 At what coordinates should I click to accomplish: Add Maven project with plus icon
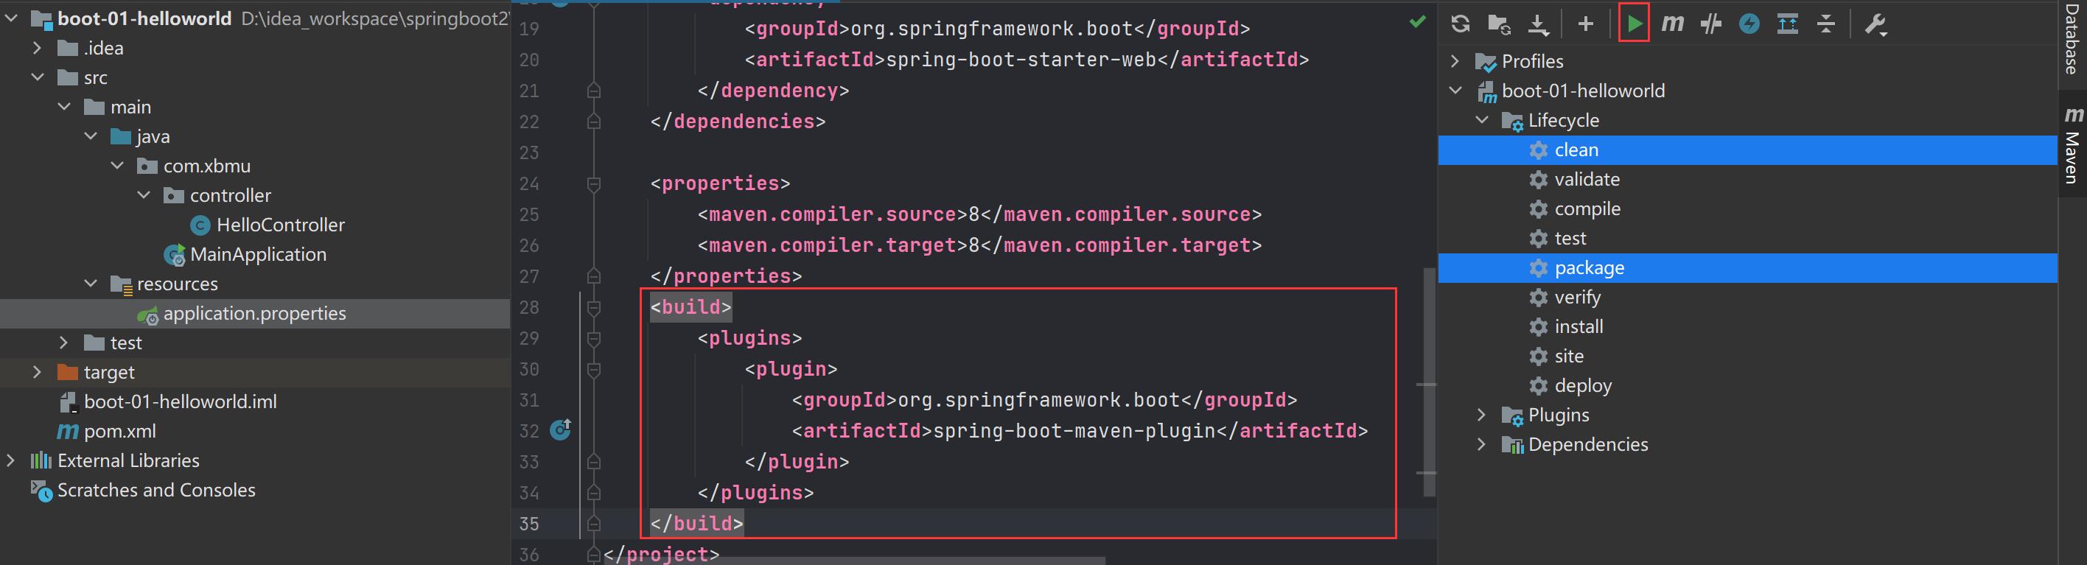coord(1585,24)
